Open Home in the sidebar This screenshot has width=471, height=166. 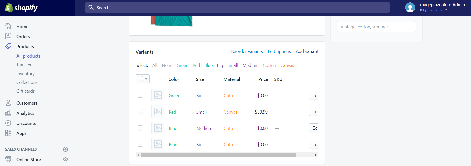pos(22,26)
